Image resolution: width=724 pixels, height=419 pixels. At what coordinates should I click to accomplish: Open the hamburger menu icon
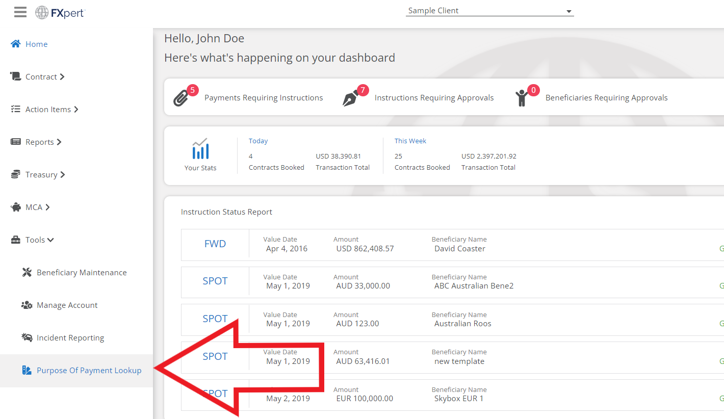click(20, 12)
